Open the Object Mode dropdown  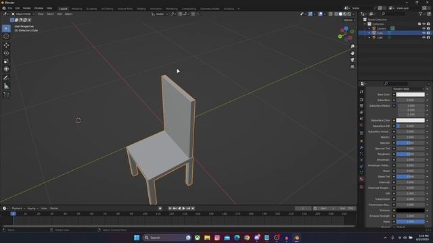point(23,14)
